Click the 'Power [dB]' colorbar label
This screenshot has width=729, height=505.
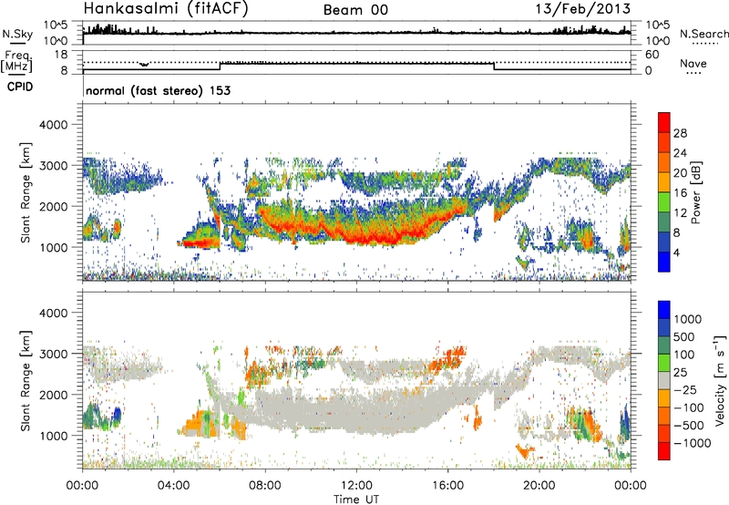[695, 192]
